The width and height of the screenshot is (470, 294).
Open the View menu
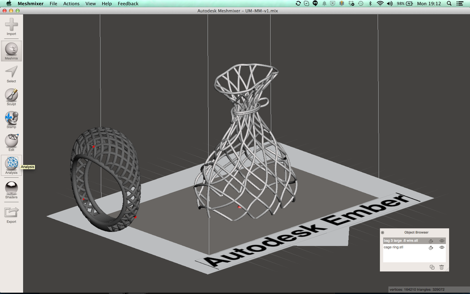(x=90, y=4)
